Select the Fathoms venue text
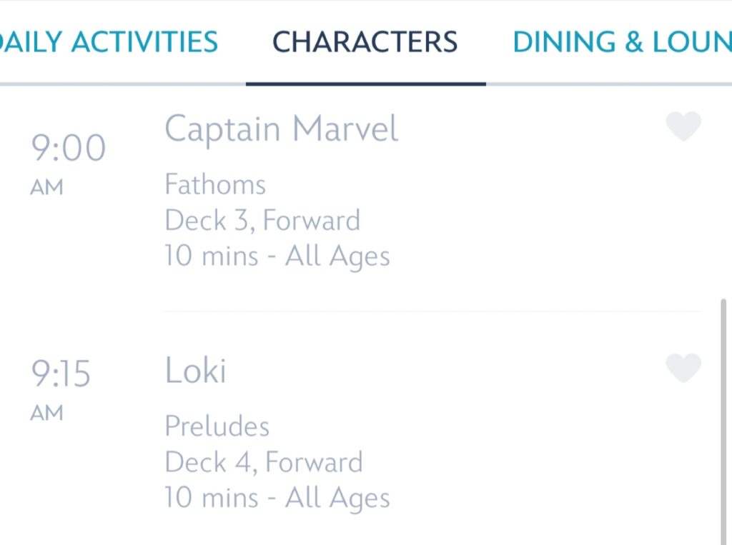 [215, 186]
